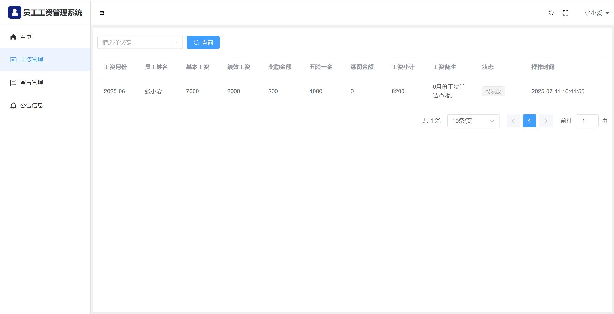Click the home icon beside 首页
Screen dimensions: 614x314
pos(13,37)
